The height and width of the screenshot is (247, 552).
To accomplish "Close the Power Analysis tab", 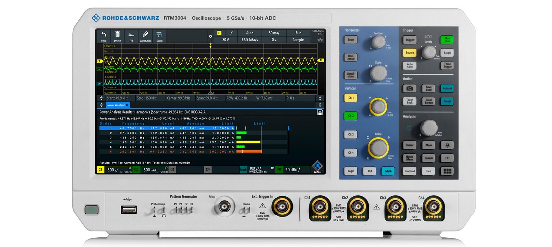I will 127,105.
